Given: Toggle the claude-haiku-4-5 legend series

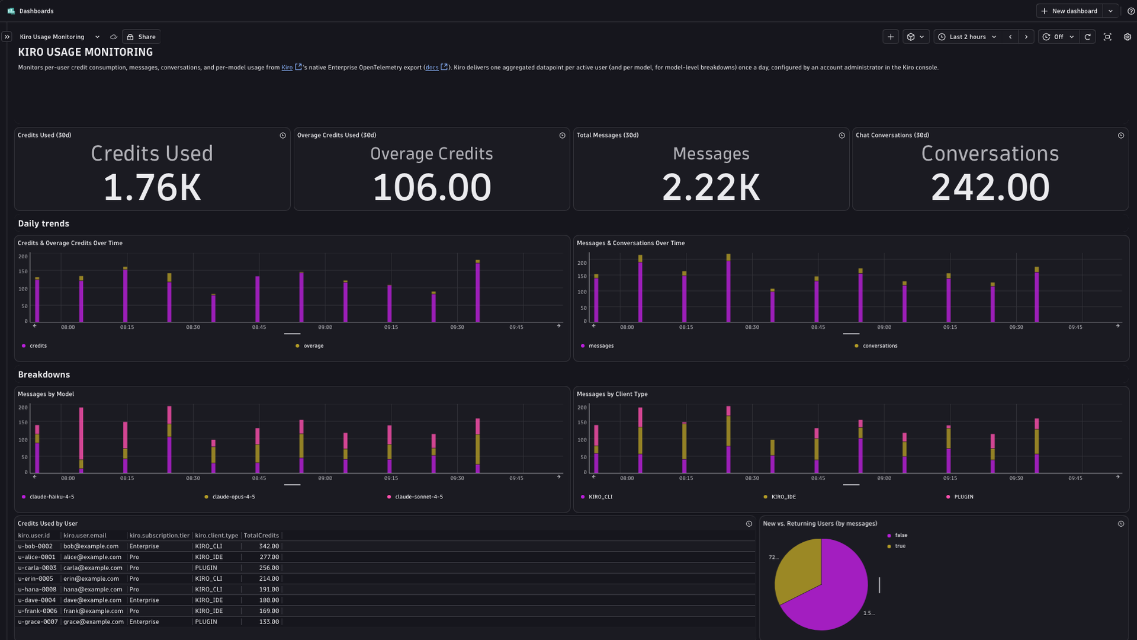Looking at the screenshot, I should click(47, 497).
